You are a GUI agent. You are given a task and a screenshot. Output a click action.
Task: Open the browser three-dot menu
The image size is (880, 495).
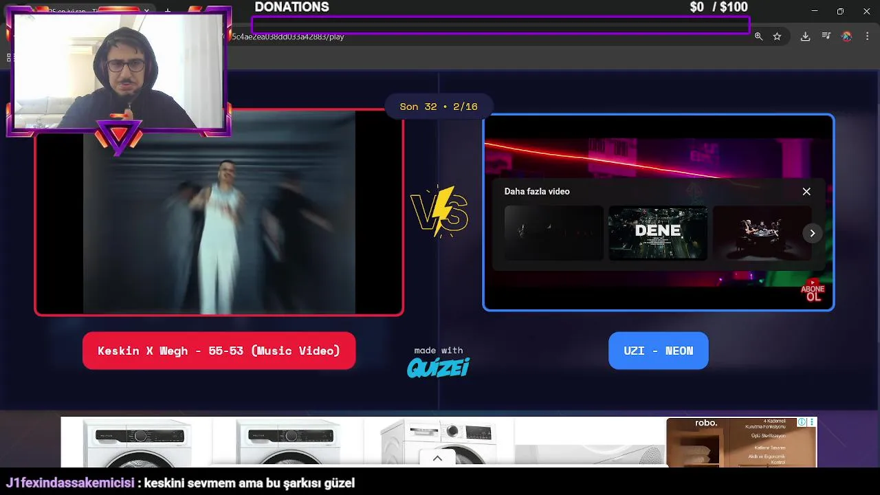(867, 36)
